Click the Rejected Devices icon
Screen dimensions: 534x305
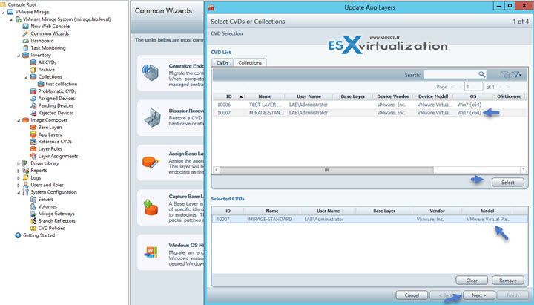pyautogui.click(x=33, y=113)
